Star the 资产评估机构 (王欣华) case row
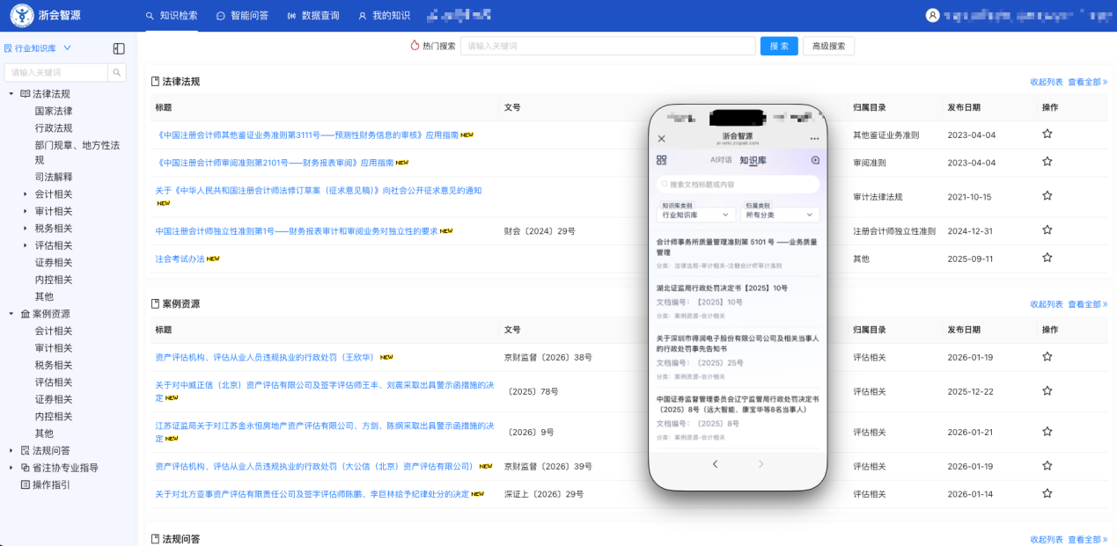1117x546 pixels. click(1047, 358)
